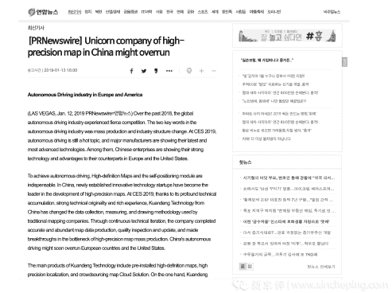Switch hot news to grid view
This screenshot has width=392, height=293.
tap(250, 266)
